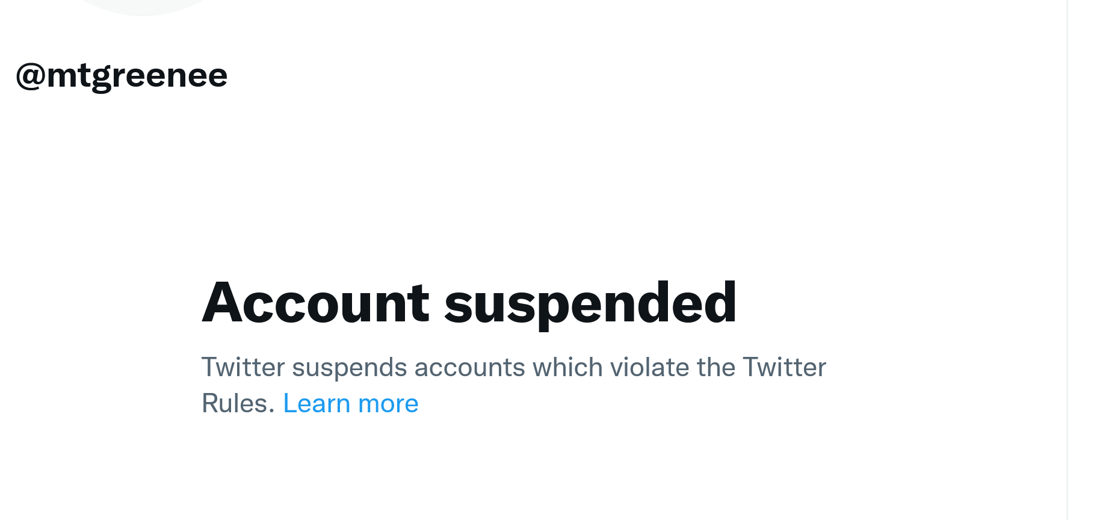This screenshot has height=520, width=1103.
Task: Click the @mtgreenee username handle
Action: pos(122,76)
